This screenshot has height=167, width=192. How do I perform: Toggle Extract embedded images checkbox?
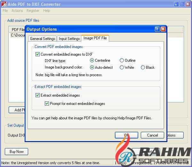pyautogui.click(x=37, y=95)
